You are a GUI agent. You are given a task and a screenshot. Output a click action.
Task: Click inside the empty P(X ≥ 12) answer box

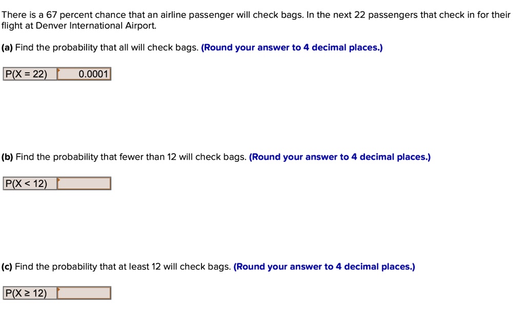coord(85,292)
